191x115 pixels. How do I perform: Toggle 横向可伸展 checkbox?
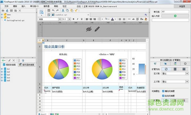pos(163,91)
